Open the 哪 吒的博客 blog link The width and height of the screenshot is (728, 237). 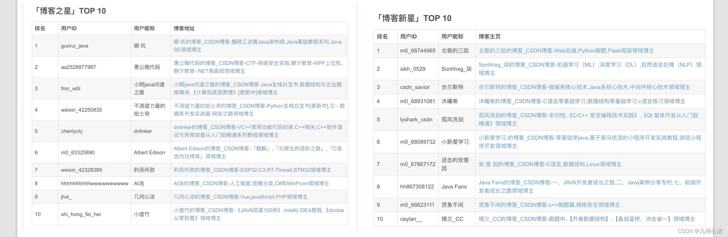[257, 46]
